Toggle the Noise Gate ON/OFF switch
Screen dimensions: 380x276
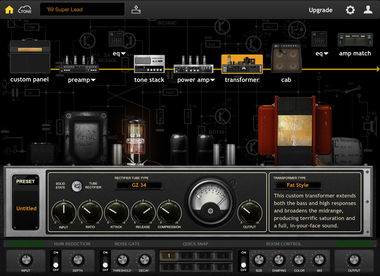pos(105,261)
